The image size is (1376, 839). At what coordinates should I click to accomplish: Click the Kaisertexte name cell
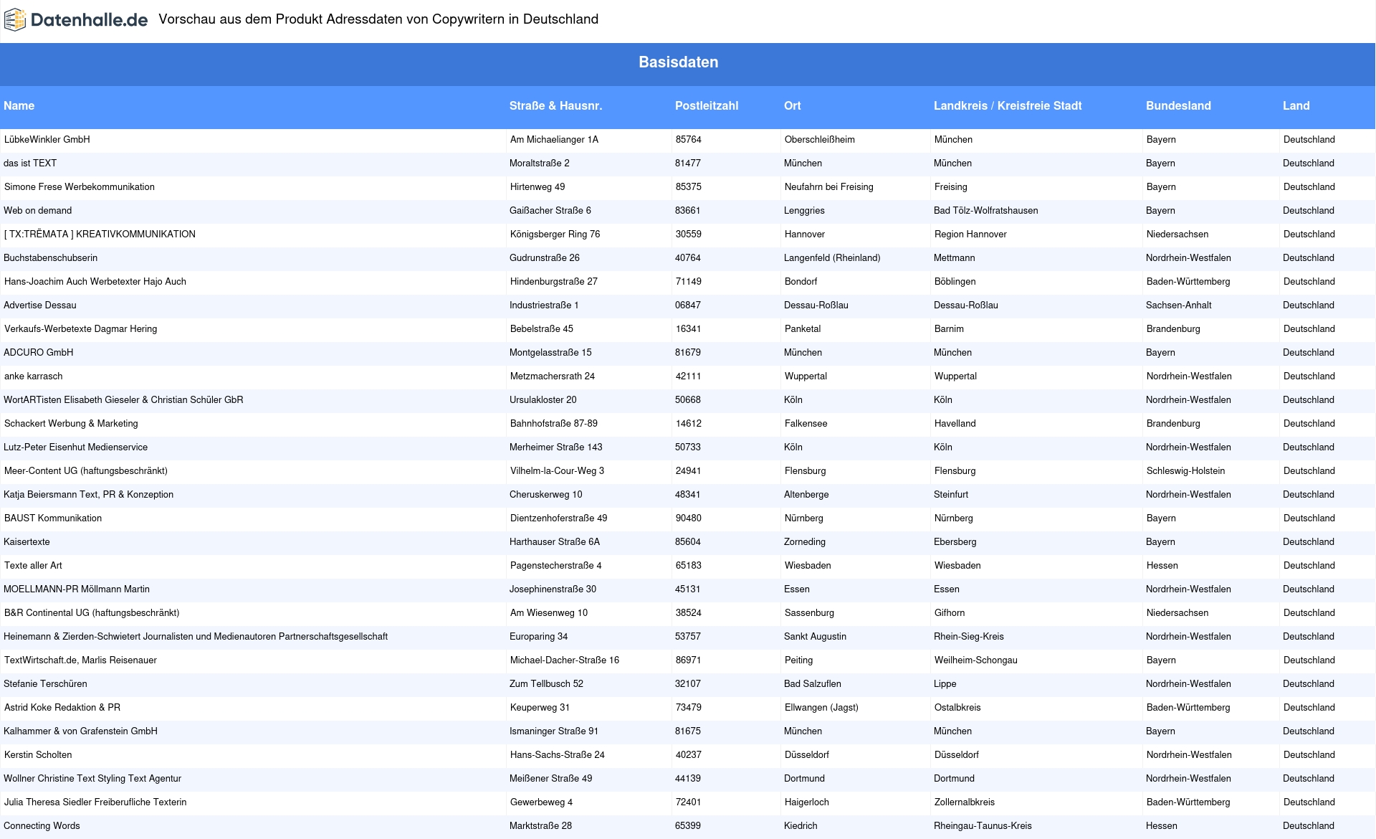[27, 542]
